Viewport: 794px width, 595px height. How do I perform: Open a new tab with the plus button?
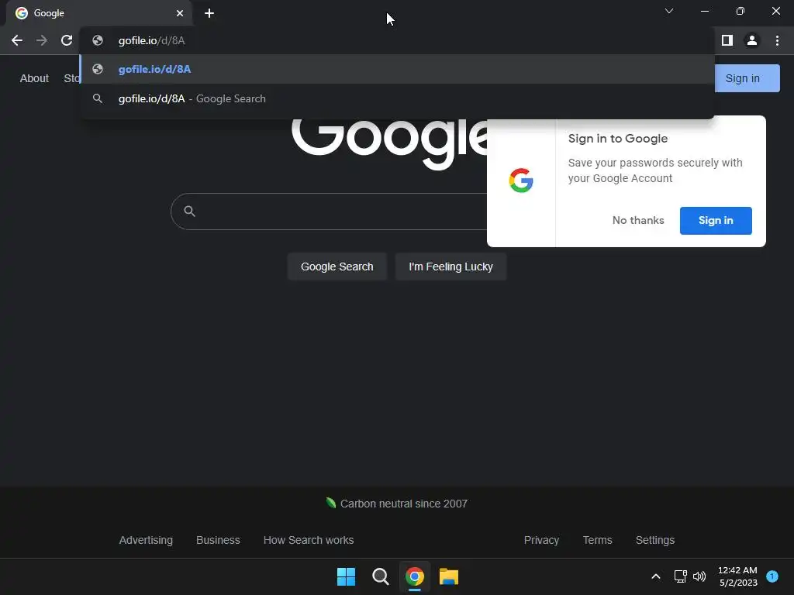(x=209, y=13)
